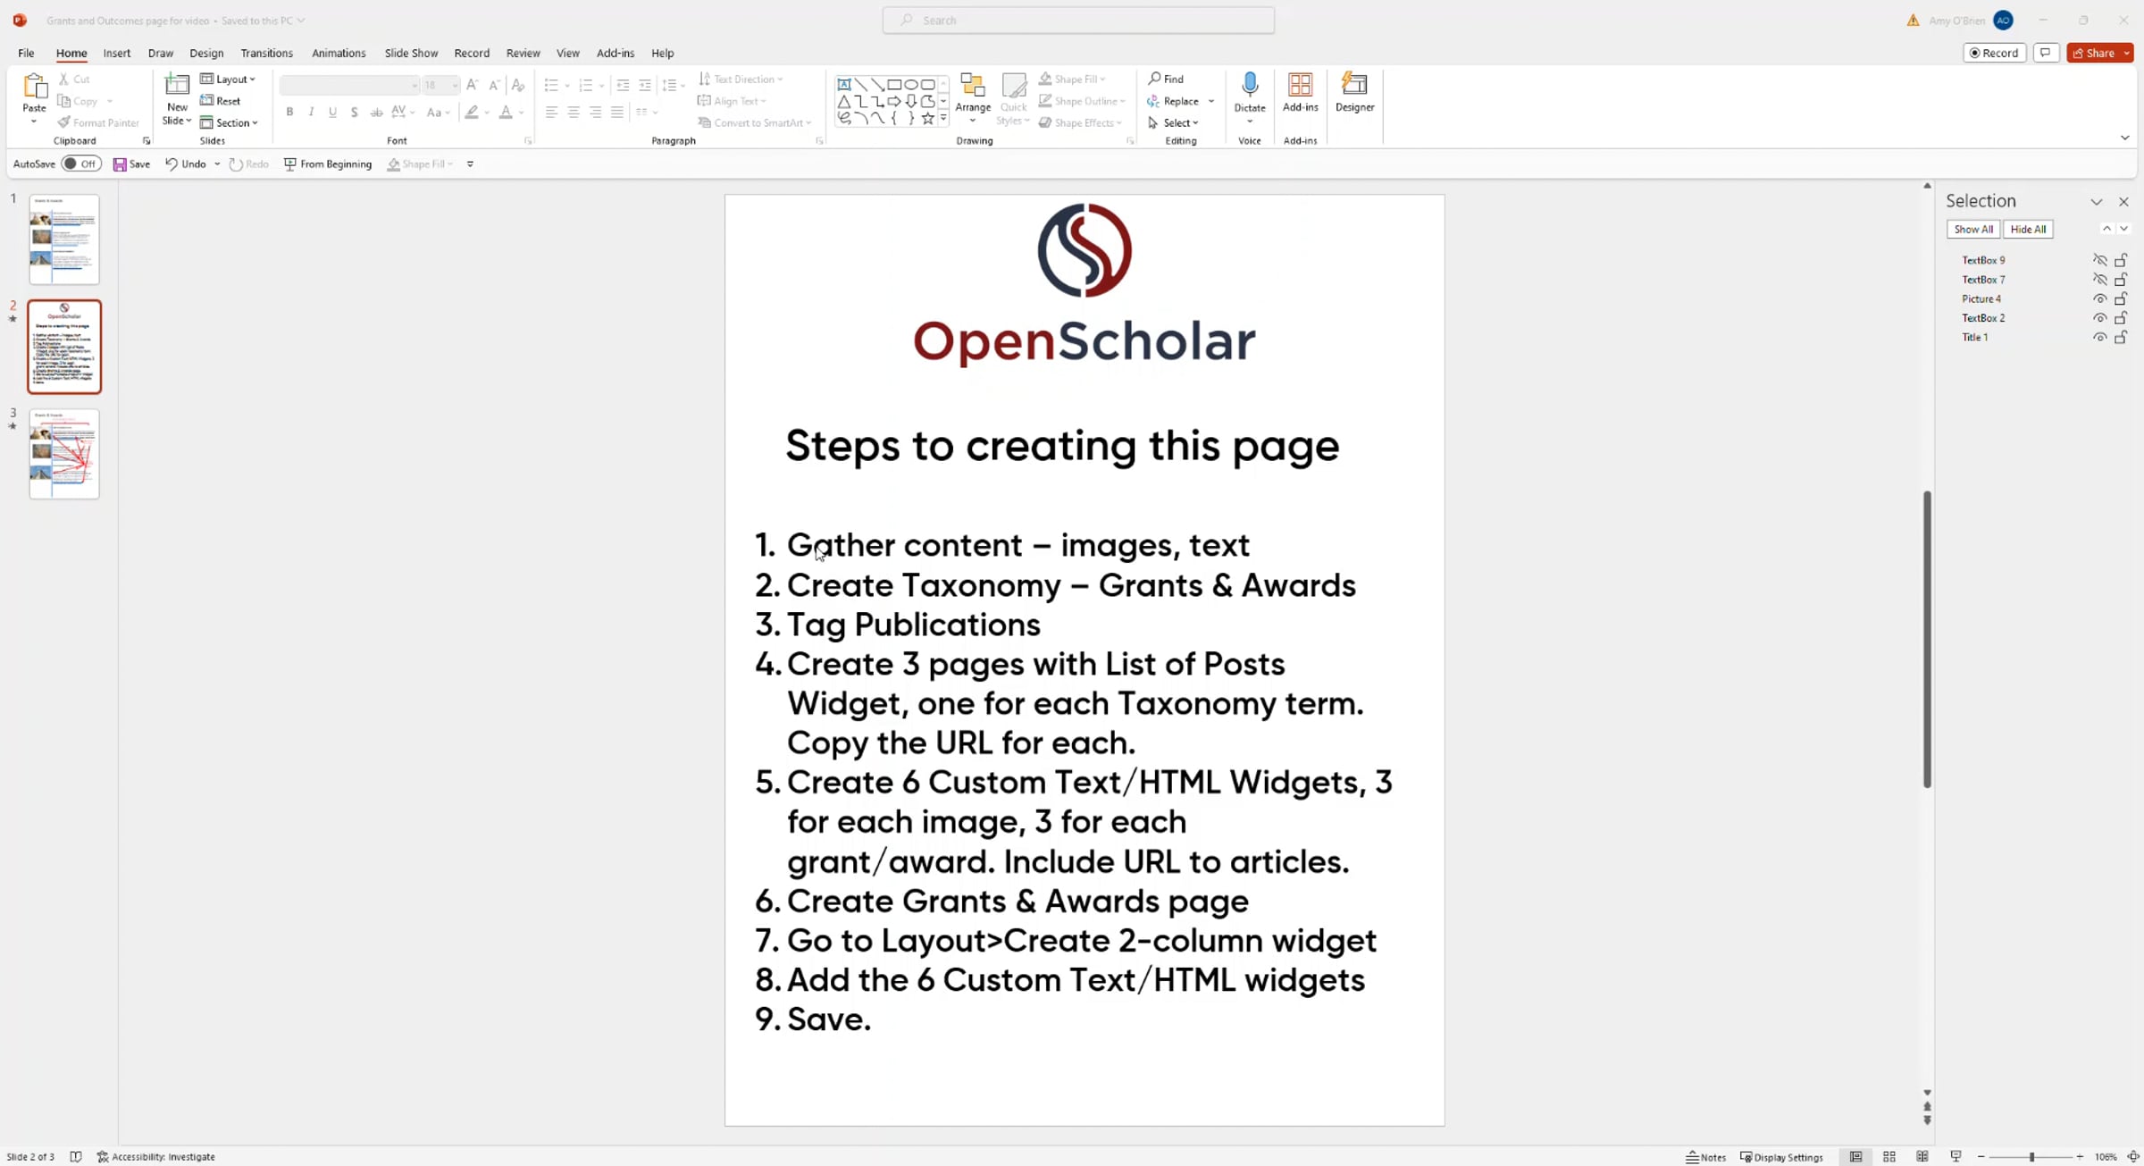Toggle AutoSave switch

point(81,164)
